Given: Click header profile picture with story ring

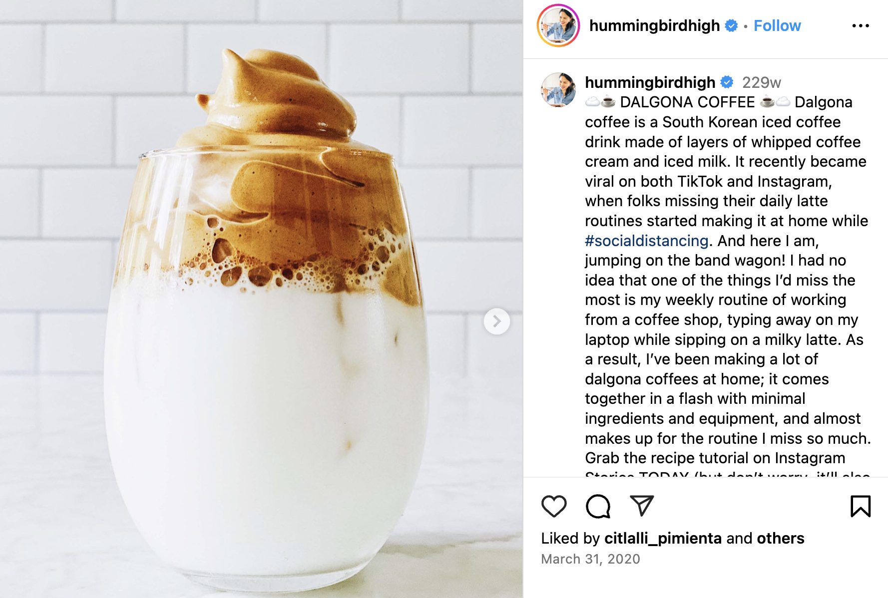Looking at the screenshot, I should 558,25.
